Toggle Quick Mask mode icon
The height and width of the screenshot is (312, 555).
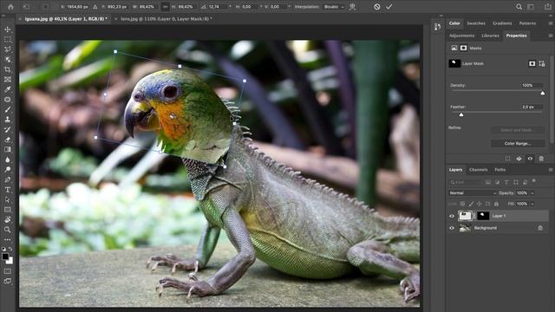8,271
